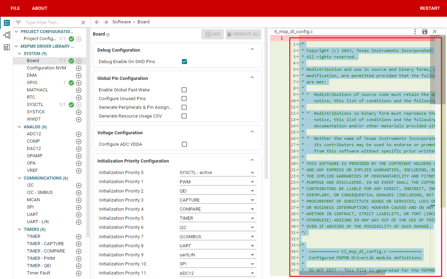The width and height of the screenshot is (447, 279).
Task: Add a WWDT instance with its plus icon
Action: pyautogui.click(x=79, y=120)
